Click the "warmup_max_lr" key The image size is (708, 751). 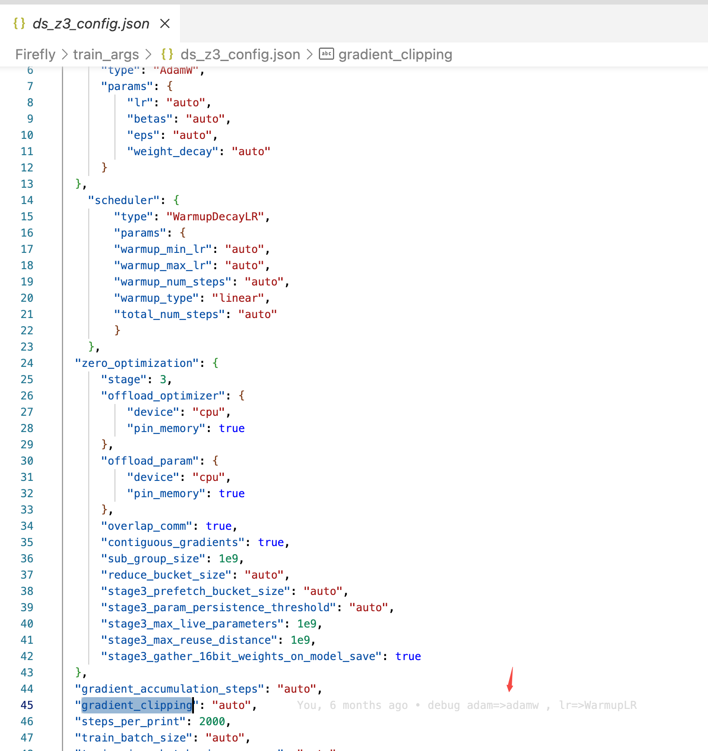(163, 265)
